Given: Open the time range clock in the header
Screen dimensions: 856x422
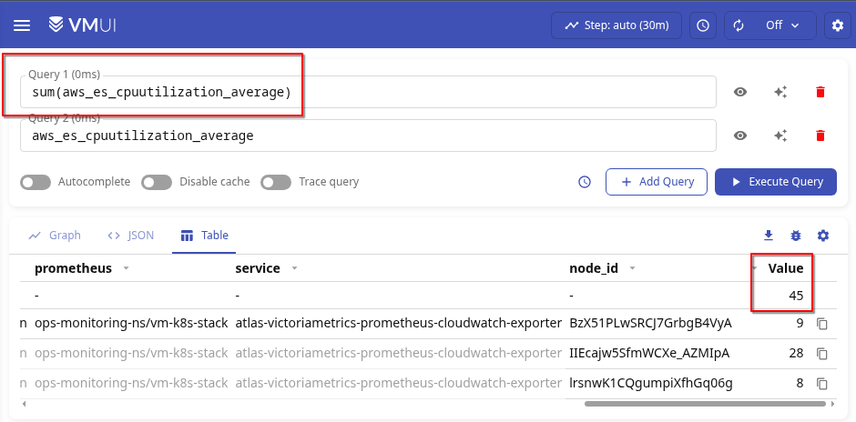Looking at the screenshot, I should [x=703, y=25].
